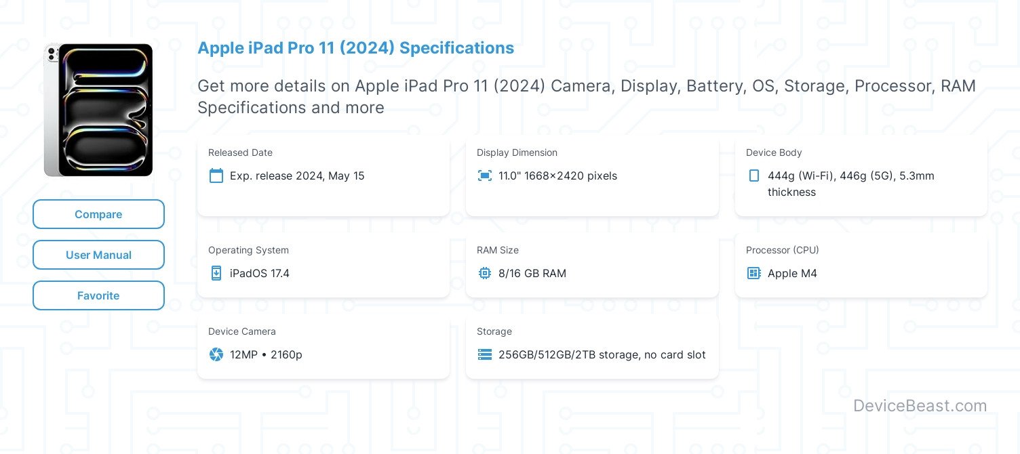The image size is (1020, 454).
Task: Click the Device Body phone outline icon
Action: point(753,175)
